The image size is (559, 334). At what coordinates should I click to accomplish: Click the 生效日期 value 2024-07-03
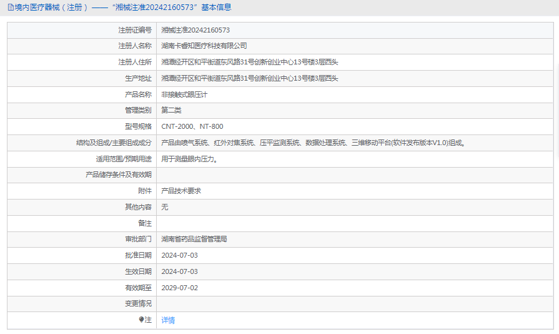tap(179, 271)
